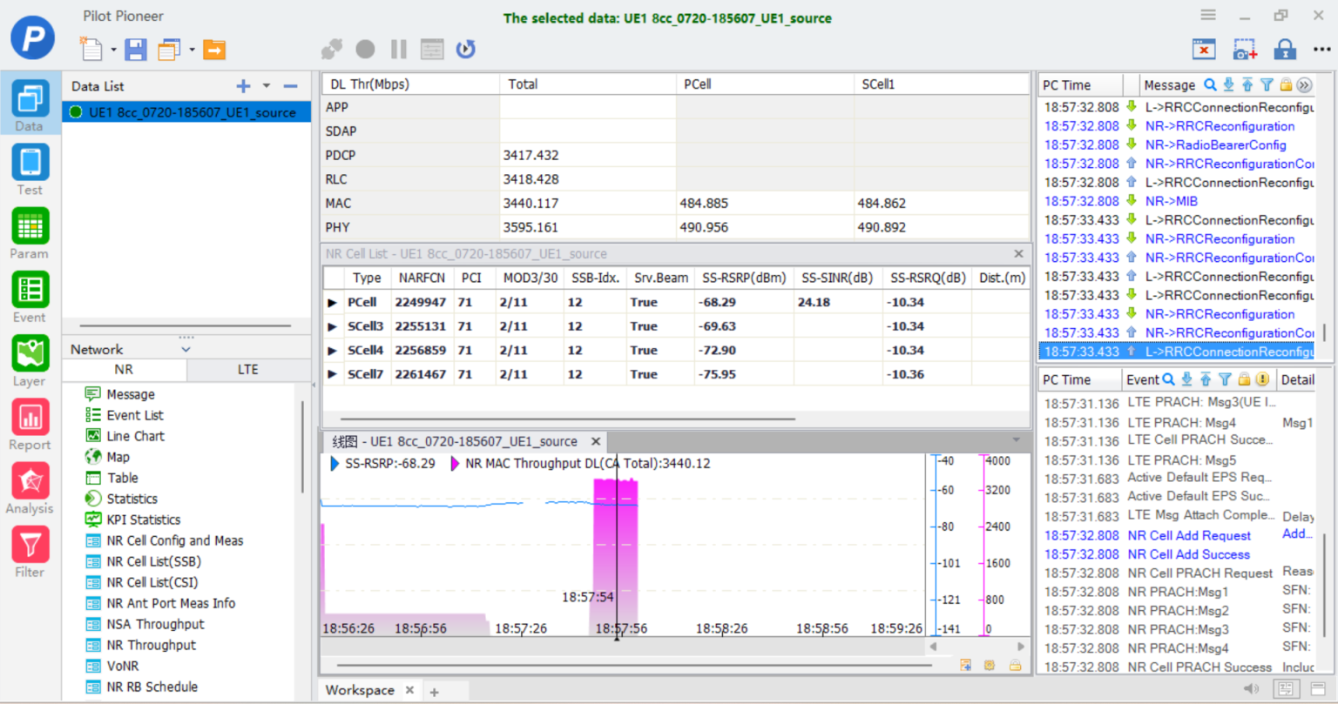The image size is (1338, 704).
Task: Switch to the LTE tab
Action: 248,370
